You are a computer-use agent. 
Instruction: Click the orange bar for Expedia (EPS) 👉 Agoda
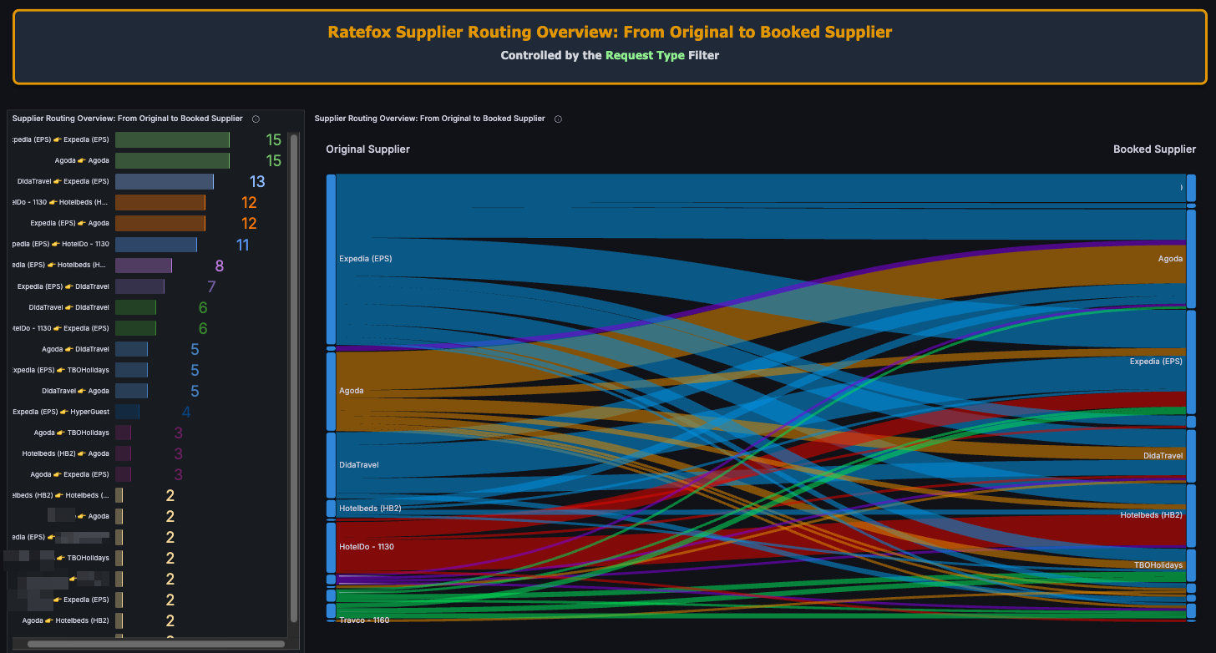point(160,223)
